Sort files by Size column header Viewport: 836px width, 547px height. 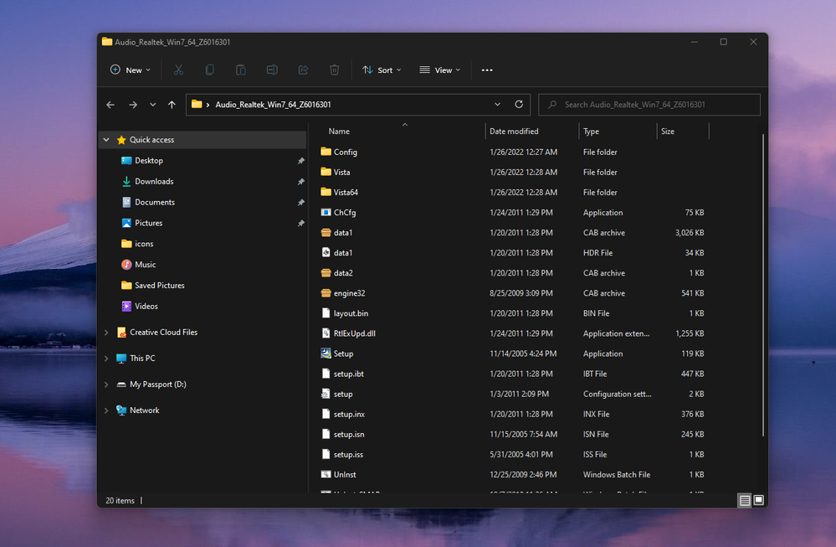pyautogui.click(x=668, y=132)
